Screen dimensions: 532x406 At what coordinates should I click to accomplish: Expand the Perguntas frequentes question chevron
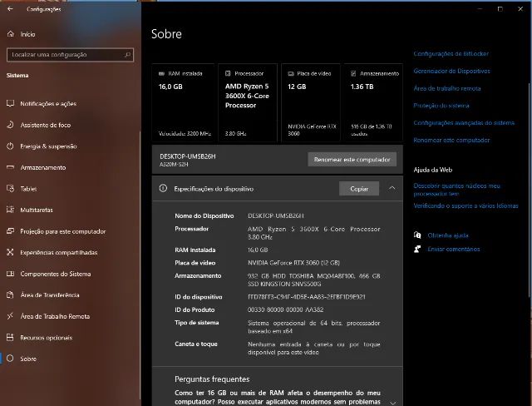tap(392, 403)
